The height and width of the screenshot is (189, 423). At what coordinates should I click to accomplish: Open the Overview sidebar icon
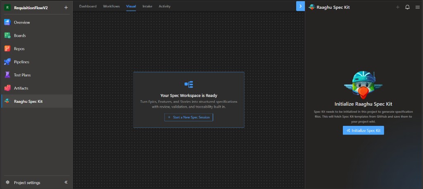[x=7, y=22]
